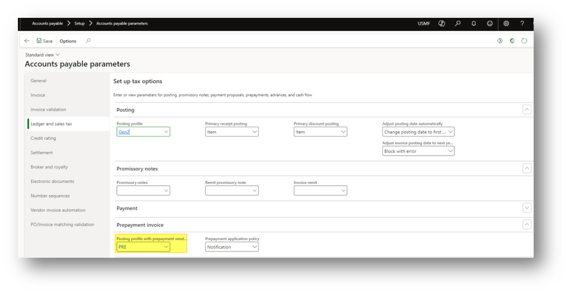Open the Prepayment application policy dropdown
Image resolution: width=570 pixels, height=294 pixels.
[x=232, y=247]
